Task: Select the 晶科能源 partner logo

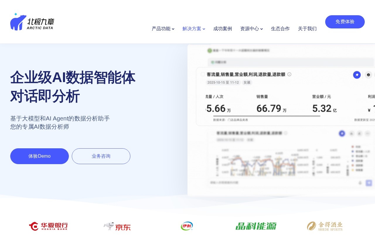Action: coord(256,226)
